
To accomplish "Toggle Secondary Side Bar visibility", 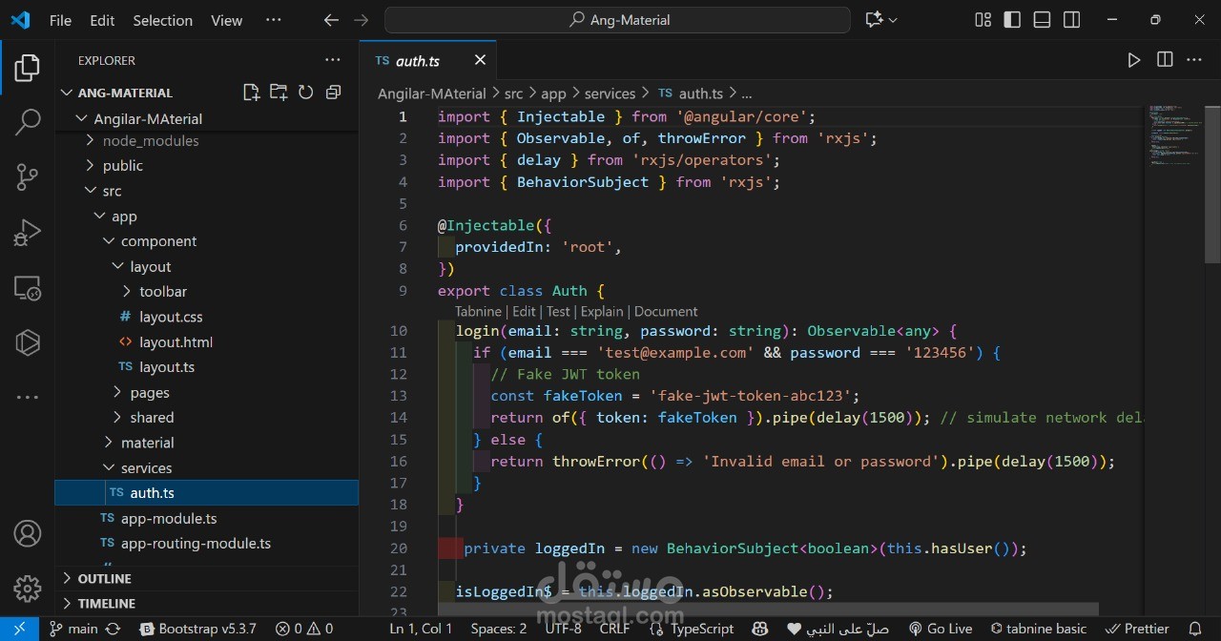I will click(x=1071, y=20).
